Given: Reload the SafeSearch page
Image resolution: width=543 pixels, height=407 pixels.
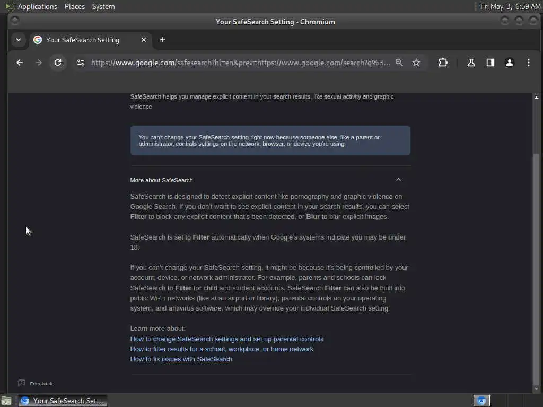Looking at the screenshot, I should 58,63.
